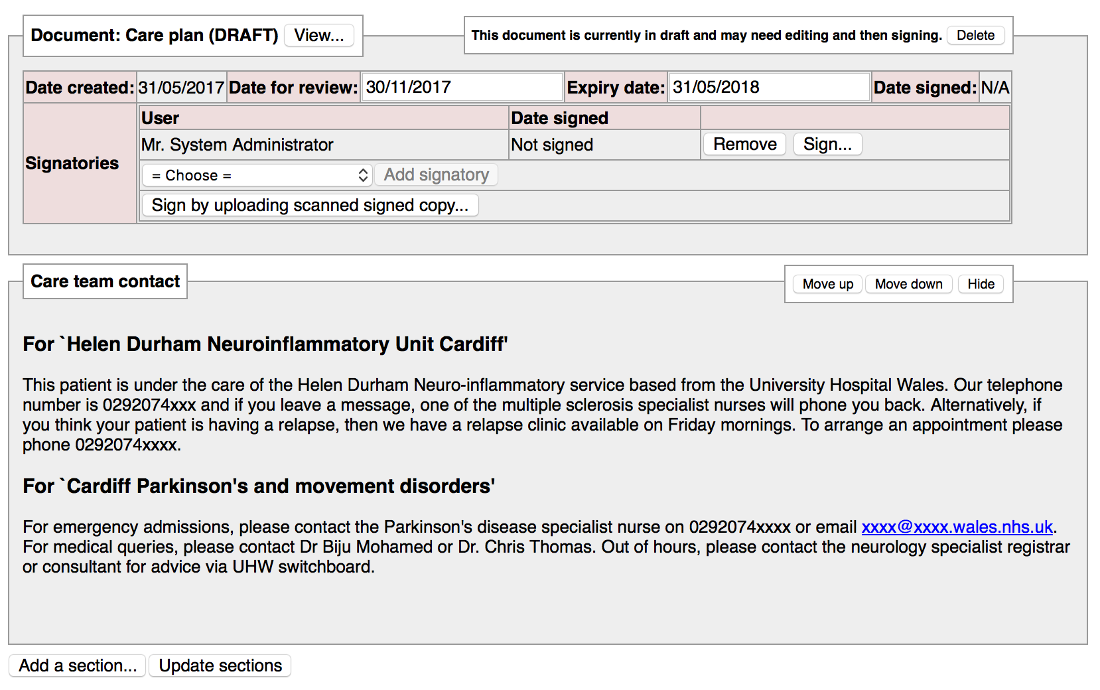The height and width of the screenshot is (690, 1100).
Task: Hide the Care team contact section
Action: [981, 284]
